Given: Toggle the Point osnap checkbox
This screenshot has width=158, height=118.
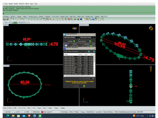Looking at the screenshot, I should 8,108.
